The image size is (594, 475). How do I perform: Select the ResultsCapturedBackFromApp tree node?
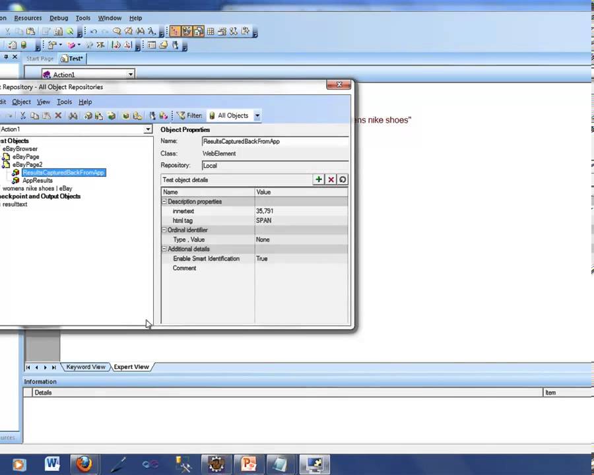coord(63,172)
